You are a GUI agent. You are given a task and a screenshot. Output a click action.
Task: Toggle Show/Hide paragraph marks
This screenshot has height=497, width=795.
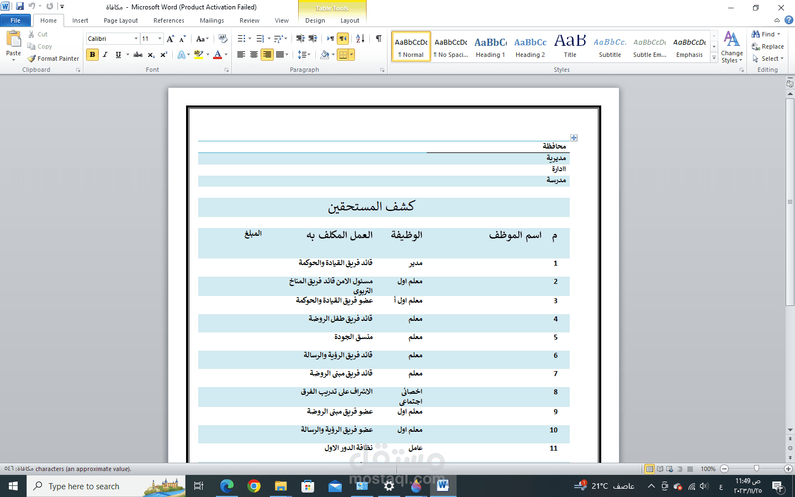[x=379, y=39]
